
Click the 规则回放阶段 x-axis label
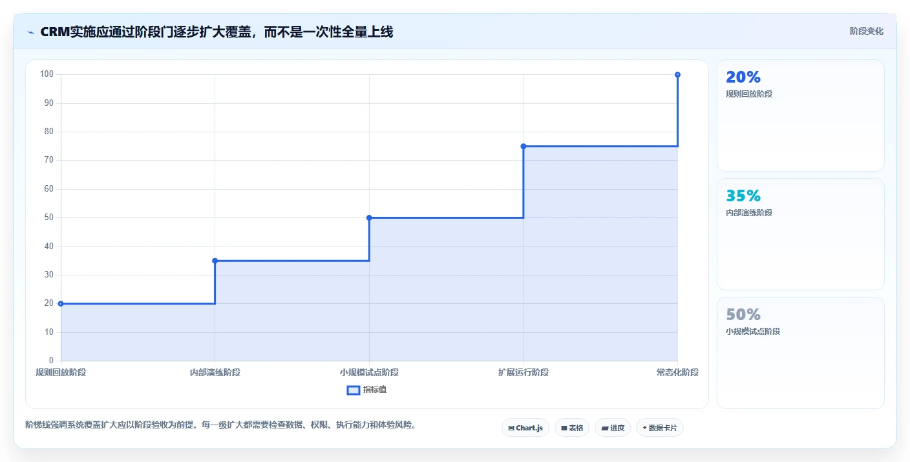click(x=61, y=372)
